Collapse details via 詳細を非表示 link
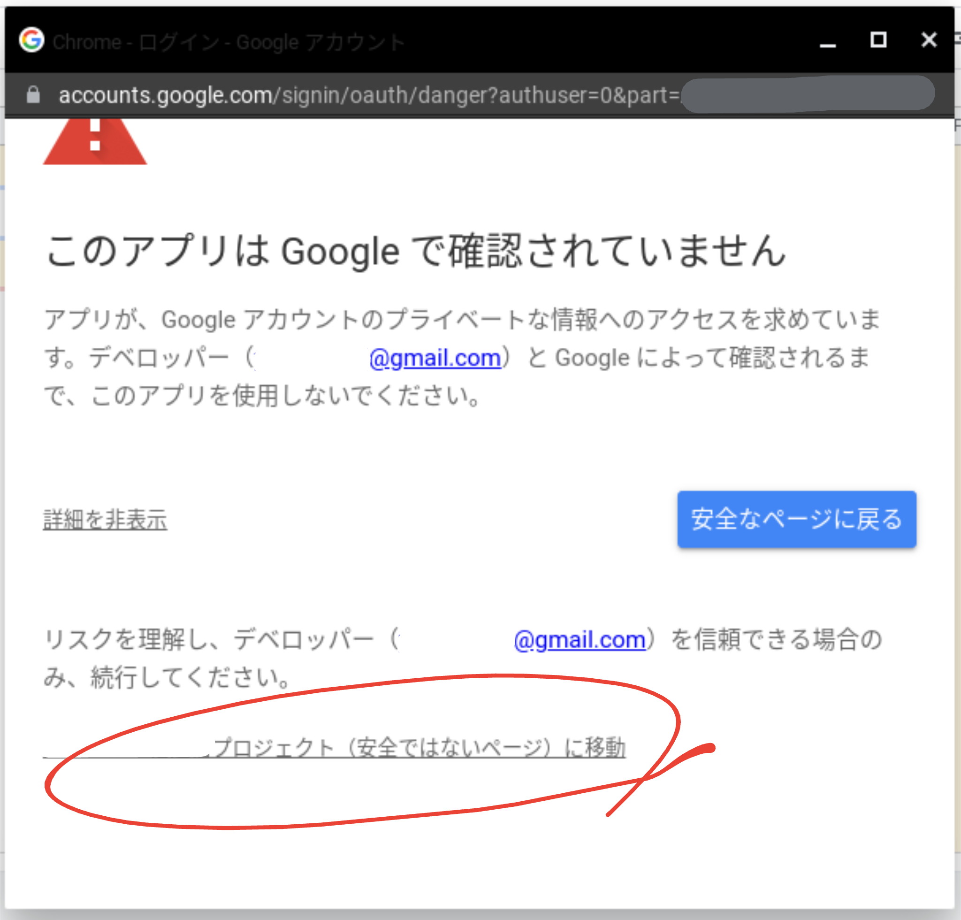This screenshot has height=920, width=961. (x=105, y=519)
